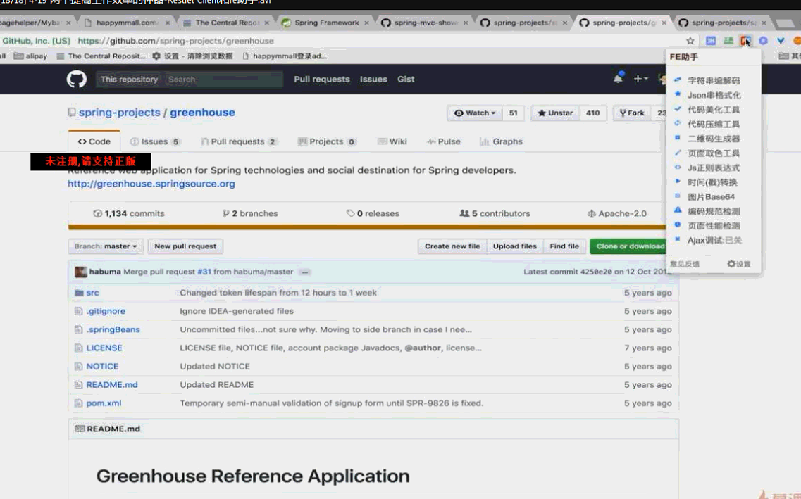Switch to The Central Repository browser tab
Viewport: 801px width, 499px height.
(226, 23)
